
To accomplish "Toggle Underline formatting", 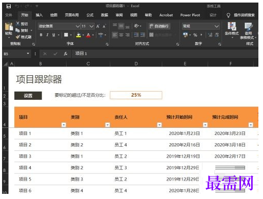I will [54, 35].
